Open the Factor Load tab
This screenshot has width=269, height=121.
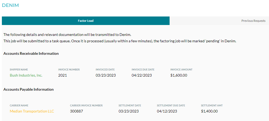(x=86, y=21)
